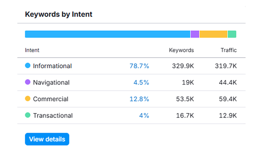Click the Transactional intent label
The width and height of the screenshot is (265, 159).
coord(53,116)
